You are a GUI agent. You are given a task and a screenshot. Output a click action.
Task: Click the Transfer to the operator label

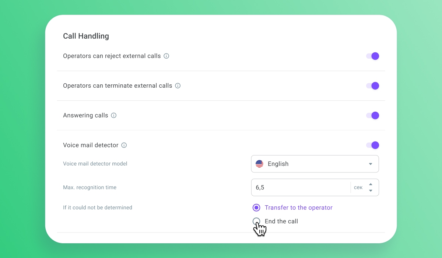point(299,208)
